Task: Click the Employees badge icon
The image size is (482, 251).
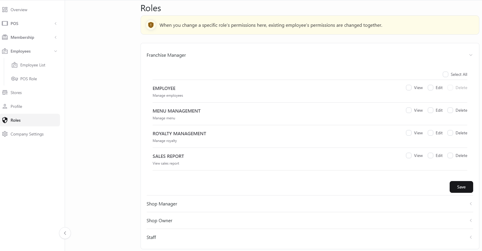Action: (5, 51)
